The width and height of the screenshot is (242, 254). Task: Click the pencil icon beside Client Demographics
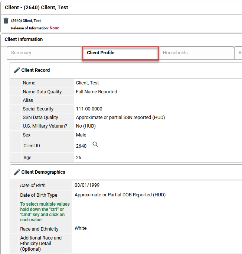click(17, 172)
